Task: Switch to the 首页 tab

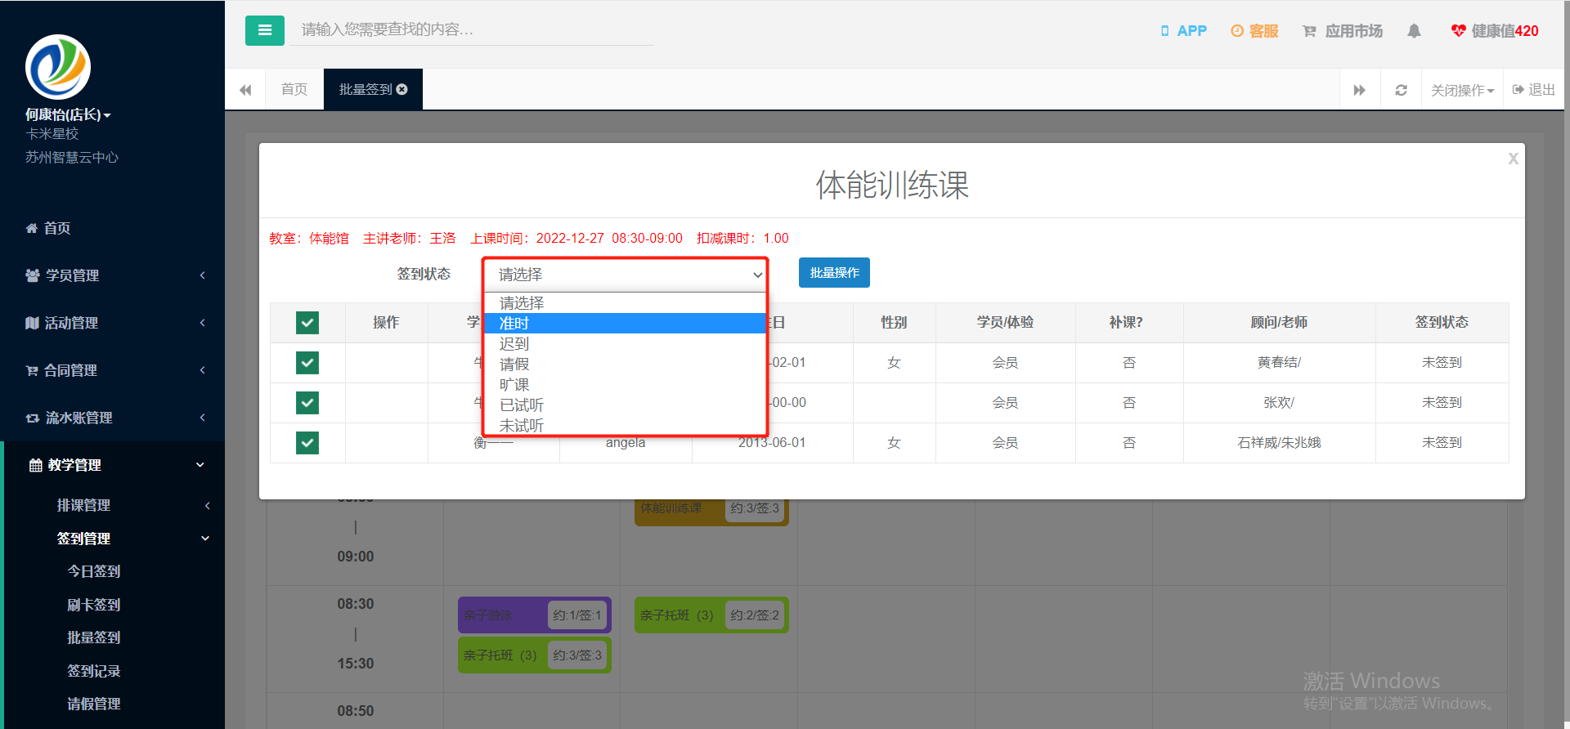Action: point(294,90)
